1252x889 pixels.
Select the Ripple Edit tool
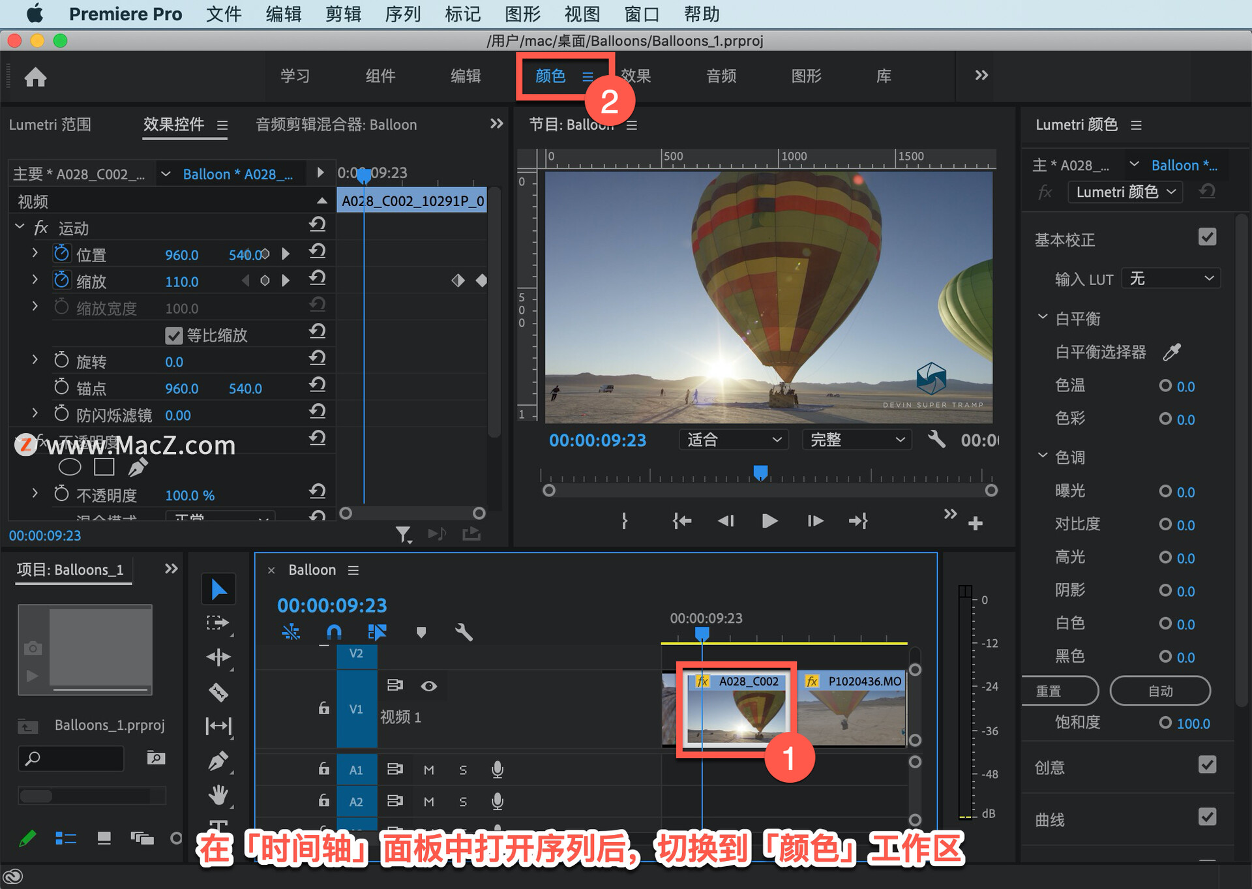[218, 657]
